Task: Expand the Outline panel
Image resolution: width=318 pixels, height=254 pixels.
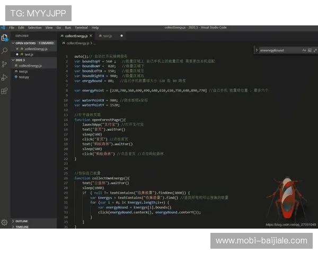Action: pyautogui.click(x=21, y=221)
